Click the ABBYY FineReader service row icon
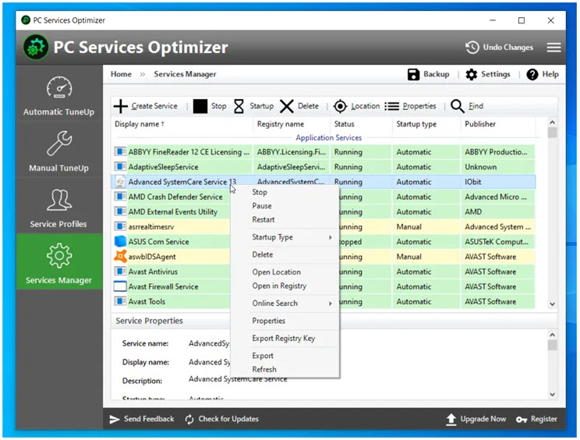 [120, 151]
